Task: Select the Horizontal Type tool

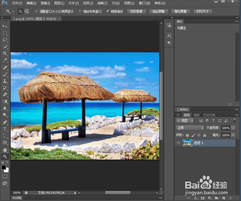Action: pos(5,129)
